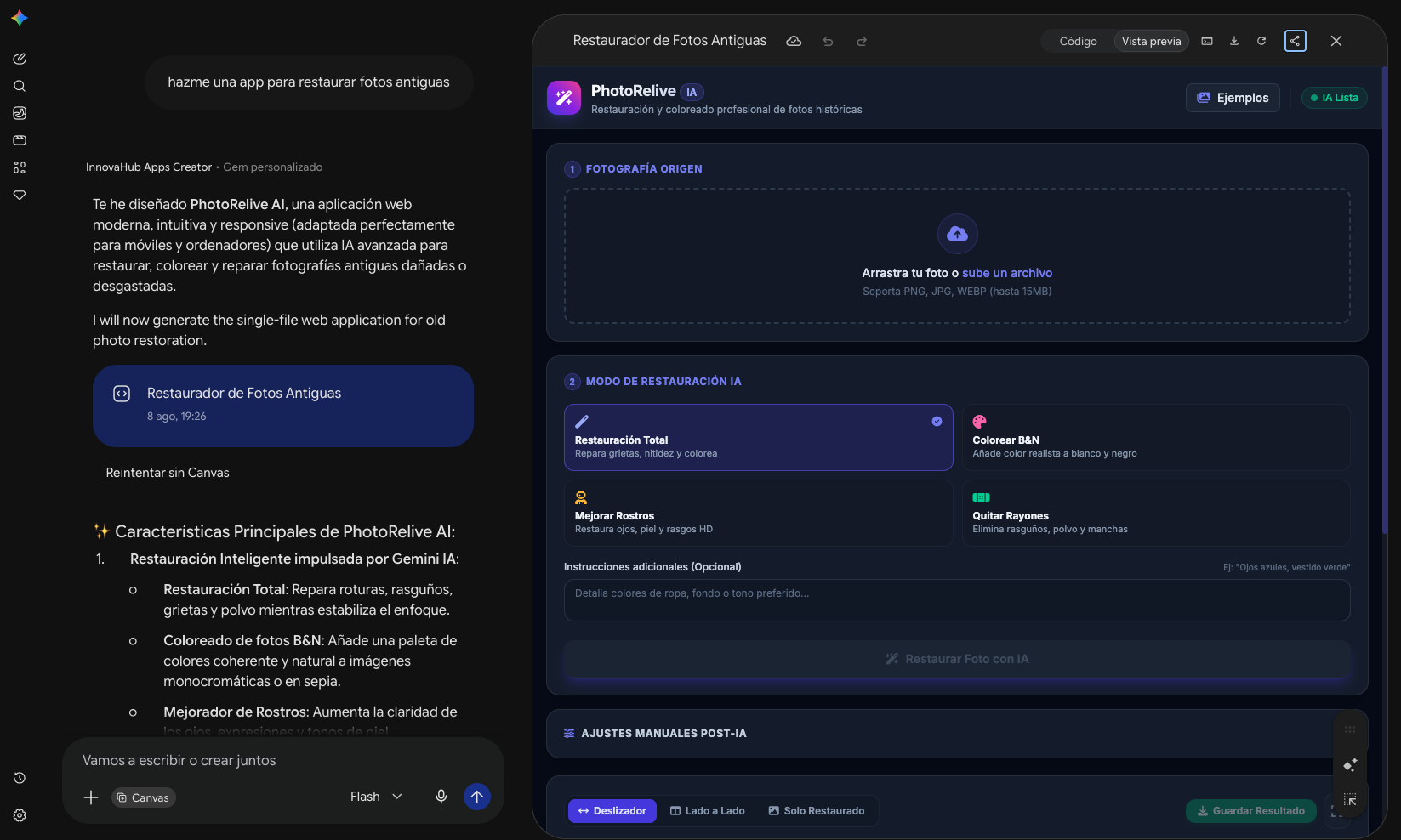
Task: Click the sube un archivo link
Action: (1007, 273)
